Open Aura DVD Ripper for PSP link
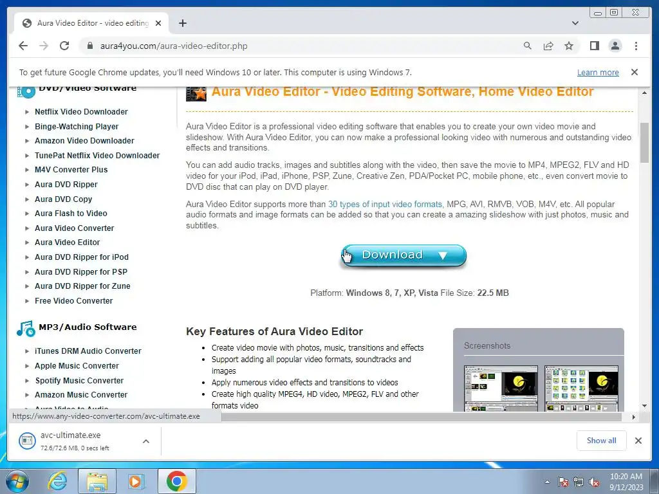659x494 pixels. coord(81,272)
